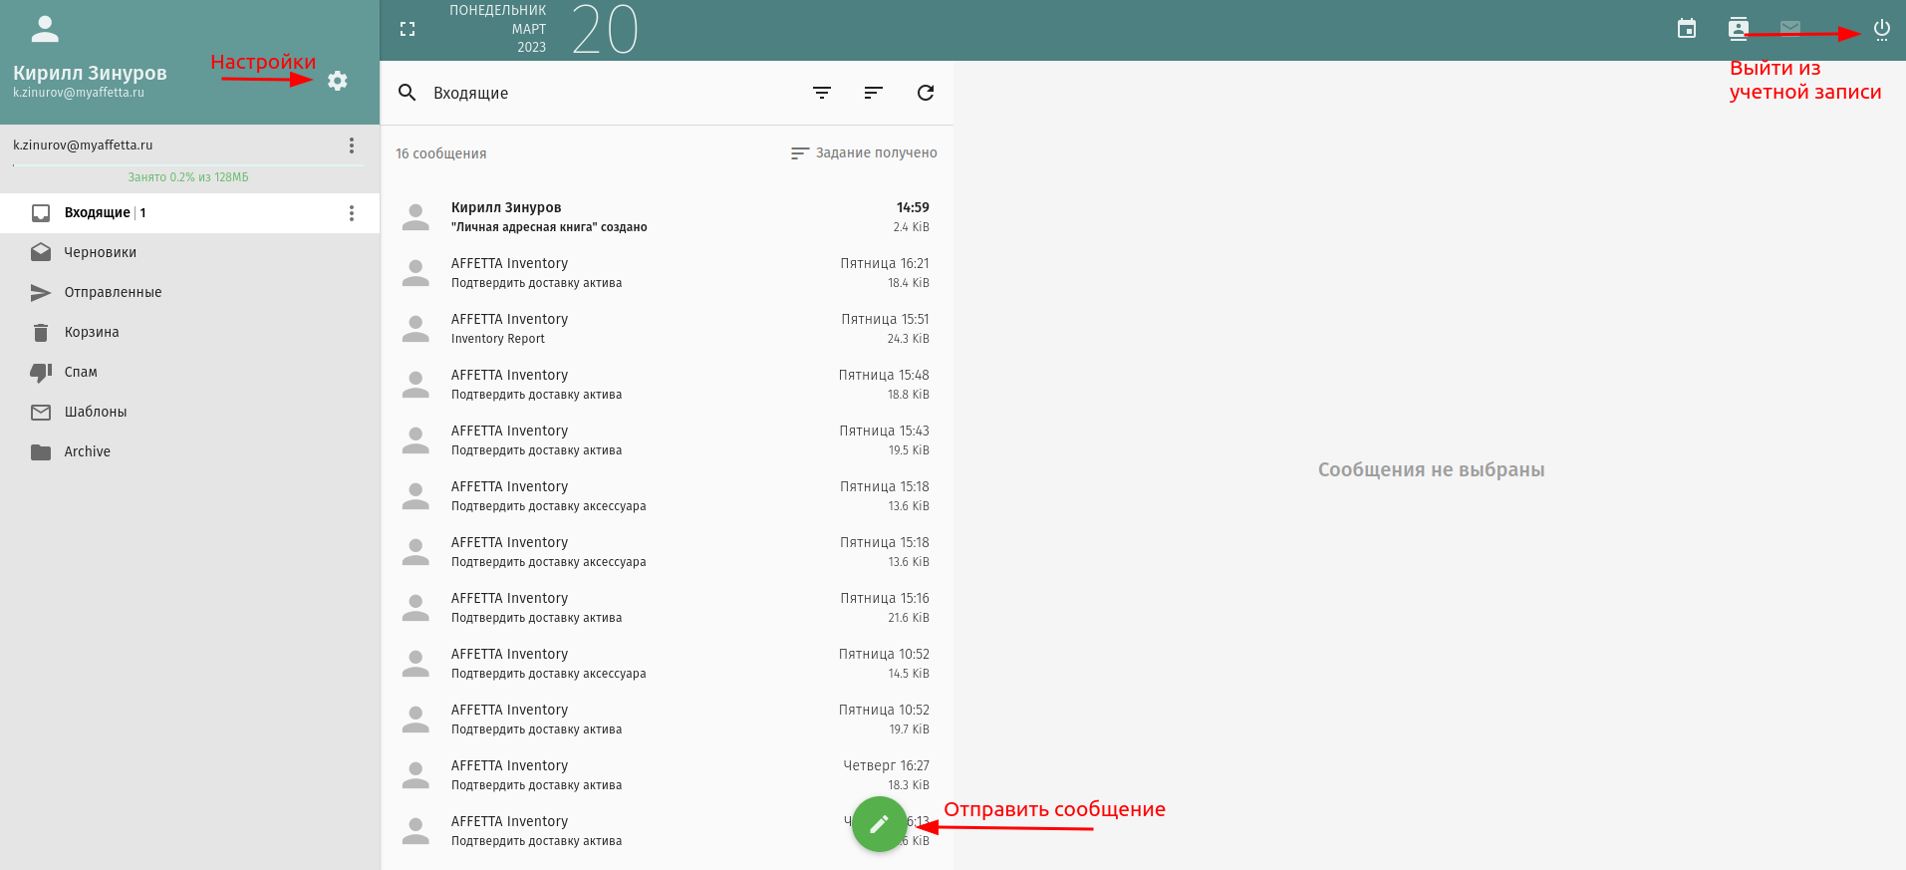Open the filter messages icon
This screenshot has height=870, width=1906.
(x=822, y=93)
